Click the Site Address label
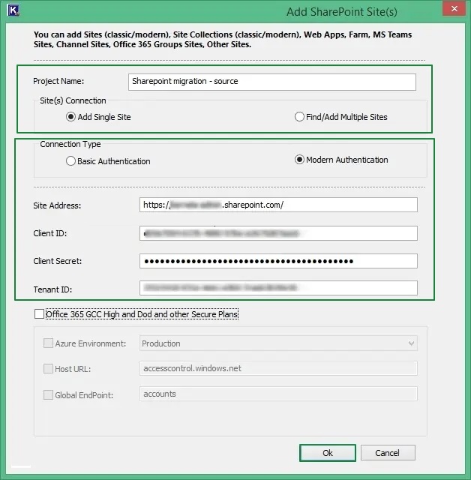 click(x=57, y=205)
